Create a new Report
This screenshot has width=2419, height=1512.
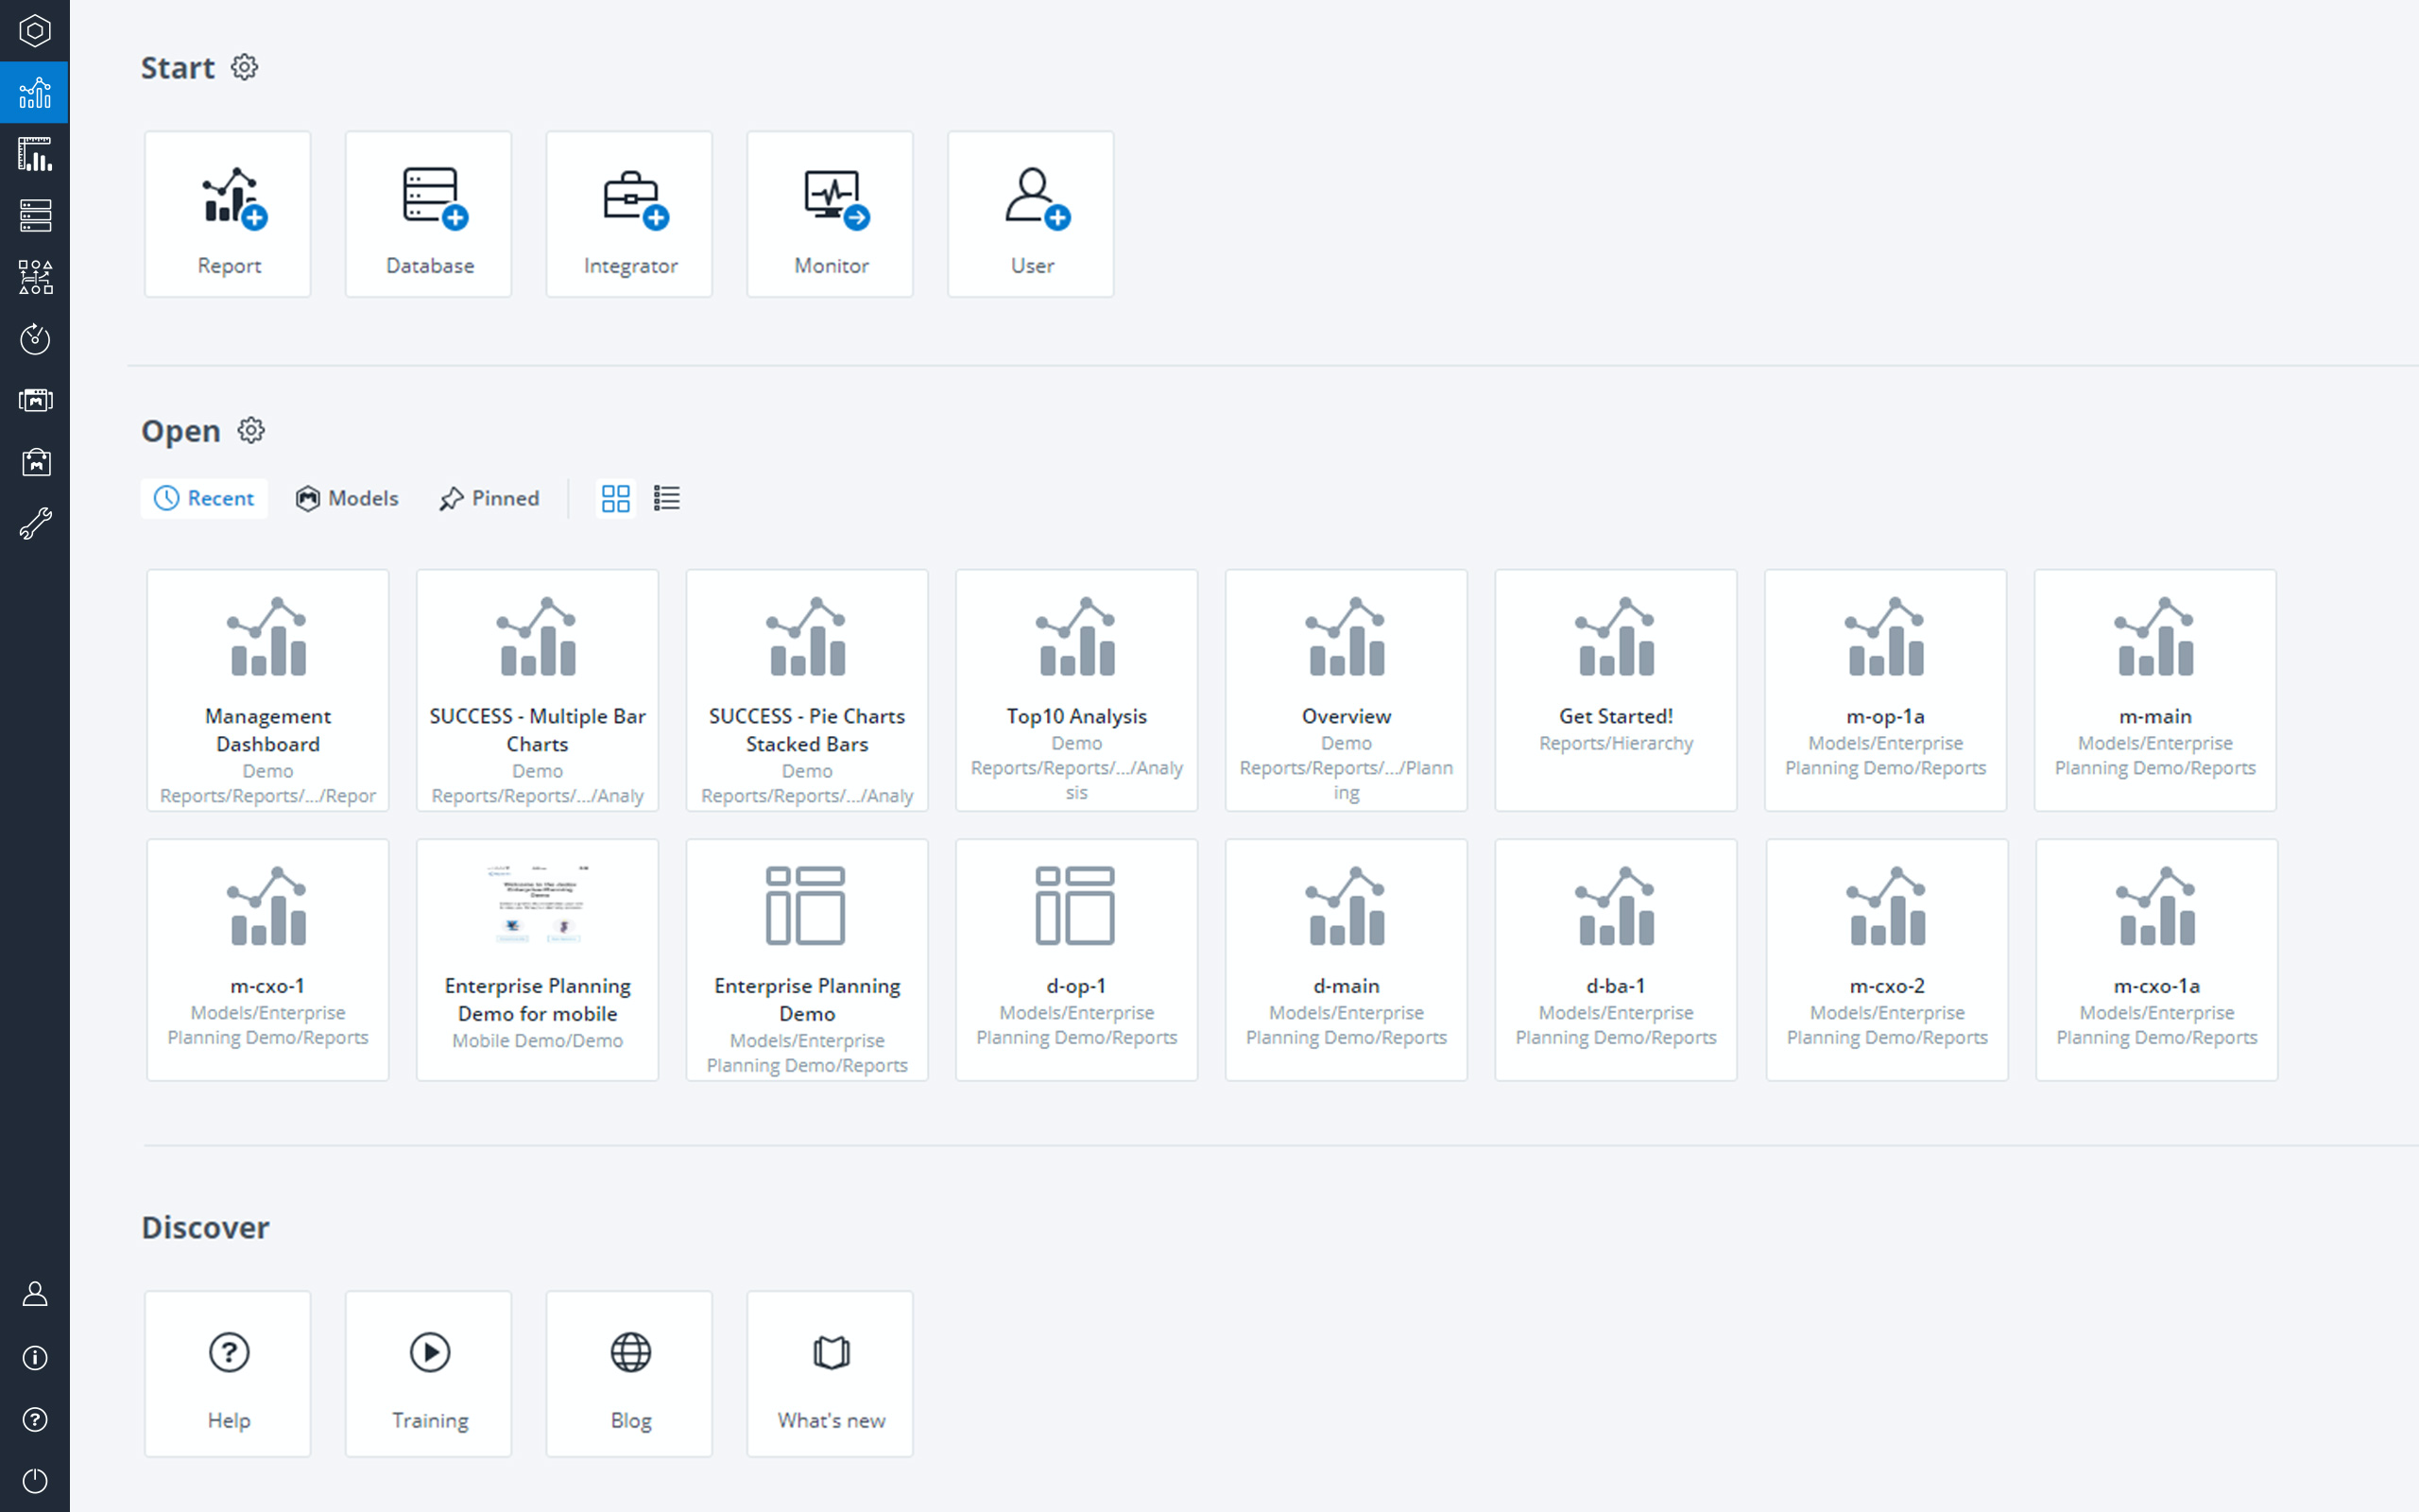228,214
